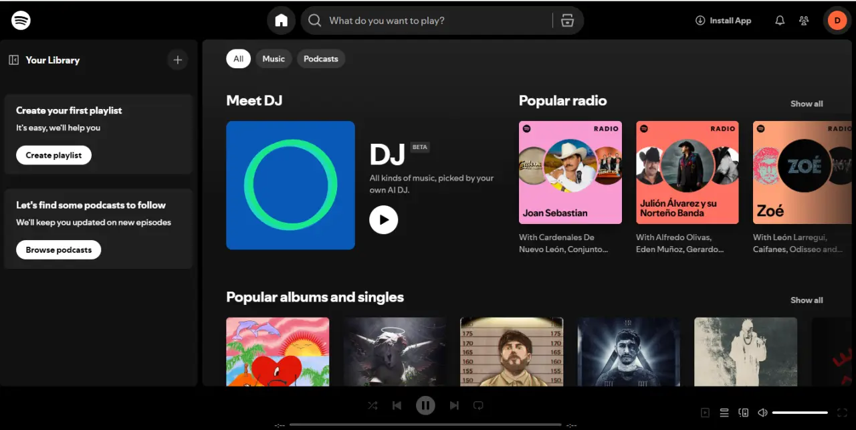The image size is (856, 430).
Task: Click the Create playlist button
Action: coord(53,155)
